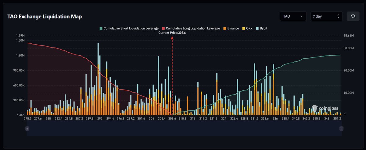Click the tallest bar near price 292
Image resolution: width=366 pixels, height=150 pixels.
(x=98, y=79)
